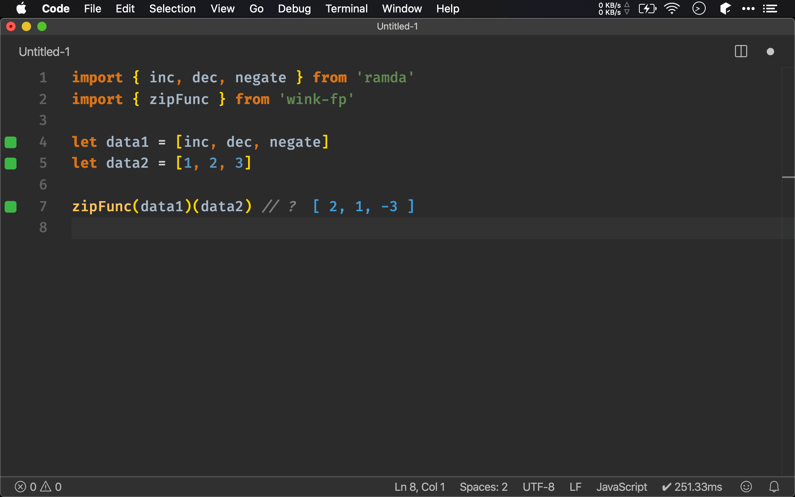Click the data1 variable on line 4
Image resolution: width=795 pixels, height=497 pixels.
(127, 142)
